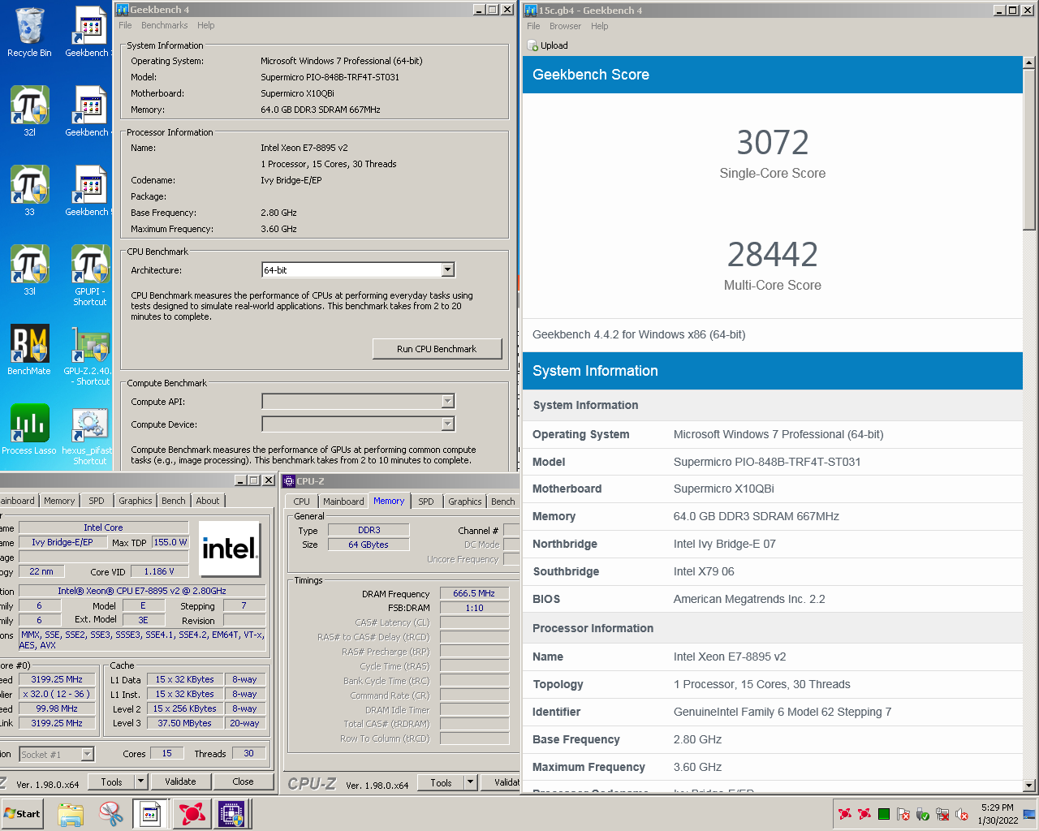The width and height of the screenshot is (1039, 831).
Task: Click the taskbar clock showing 5:29 PM
Action: pyautogui.click(x=997, y=814)
